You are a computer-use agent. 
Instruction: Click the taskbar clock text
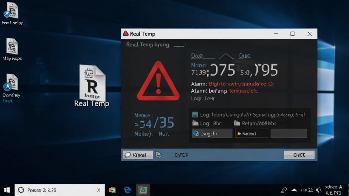pos(333,190)
